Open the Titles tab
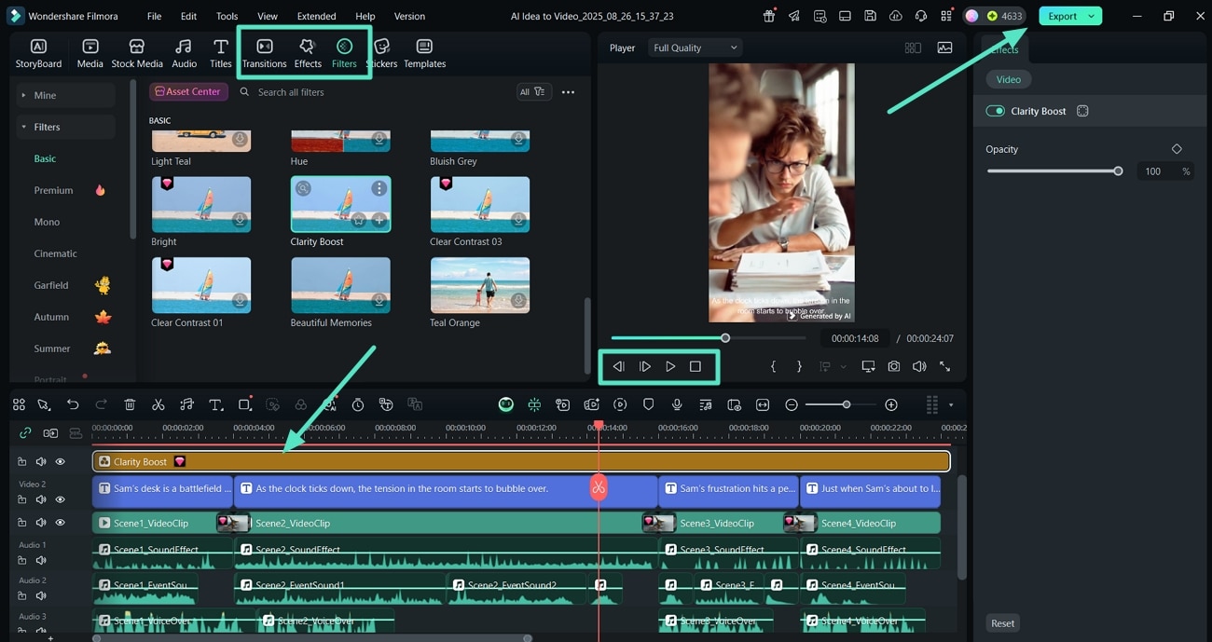Viewport: 1212px width, 642px height. coord(221,54)
